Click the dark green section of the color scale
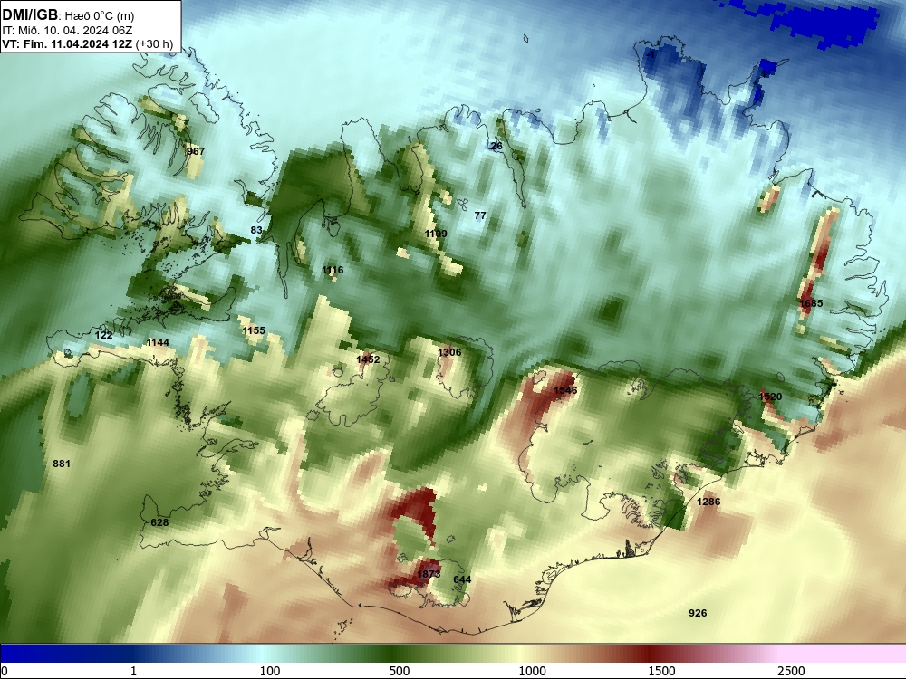This screenshot has width=906, height=679. click(390, 654)
